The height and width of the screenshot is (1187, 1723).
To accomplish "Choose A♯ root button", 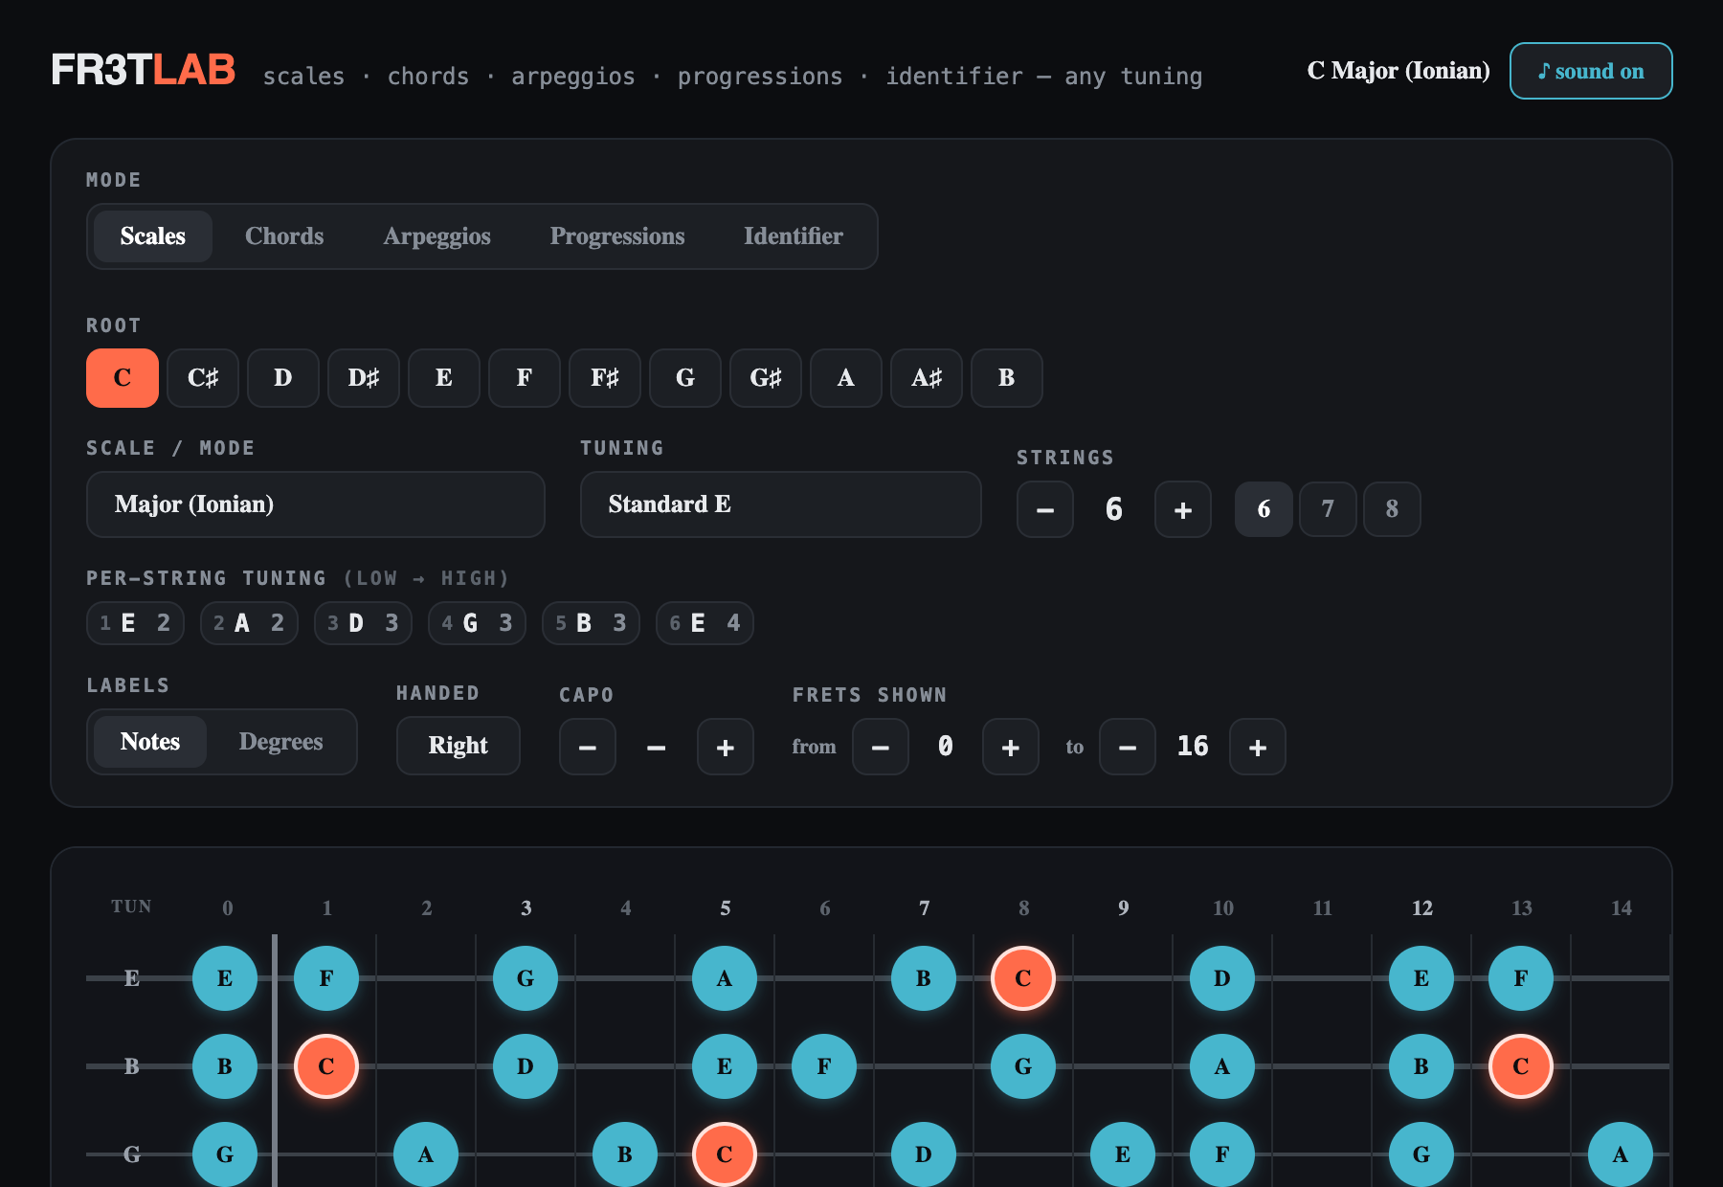I will point(927,378).
